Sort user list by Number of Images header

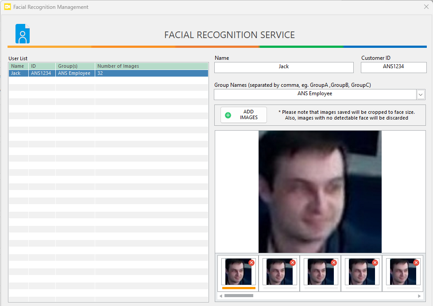(x=118, y=66)
